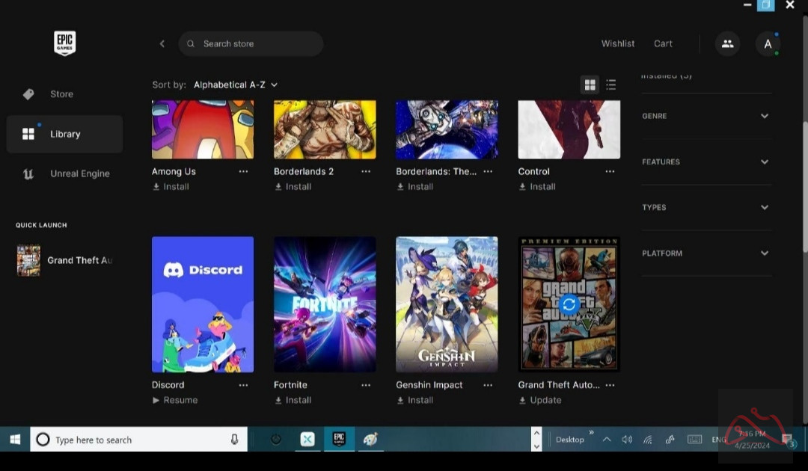Open the Wishlist link
The width and height of the screenshot is (808, 471).
[x=618, y=44]
